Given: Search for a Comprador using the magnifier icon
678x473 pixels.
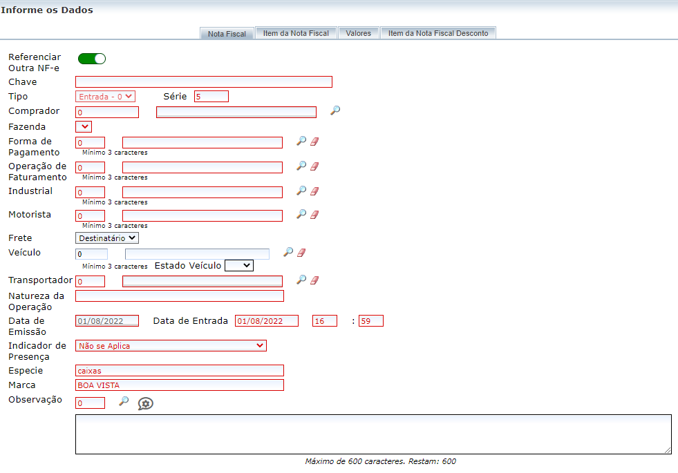Looking at the screenshot, I should pos(335,110).
